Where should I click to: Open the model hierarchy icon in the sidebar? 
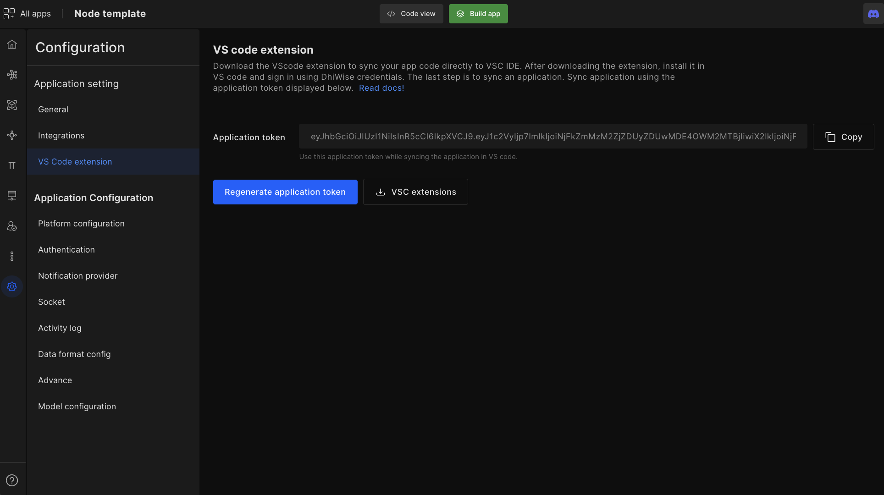tap(12, 75)
